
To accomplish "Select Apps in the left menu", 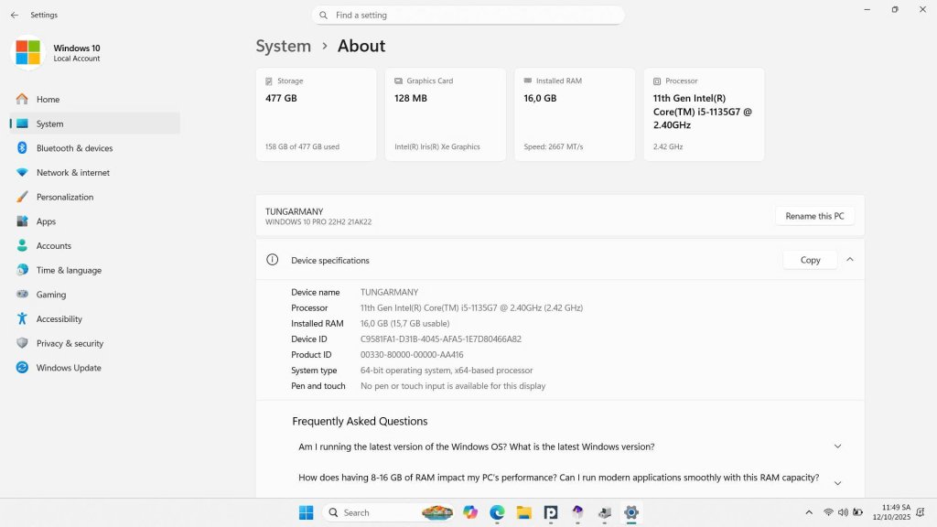I will pyautogui.click(x=46, y=221).
